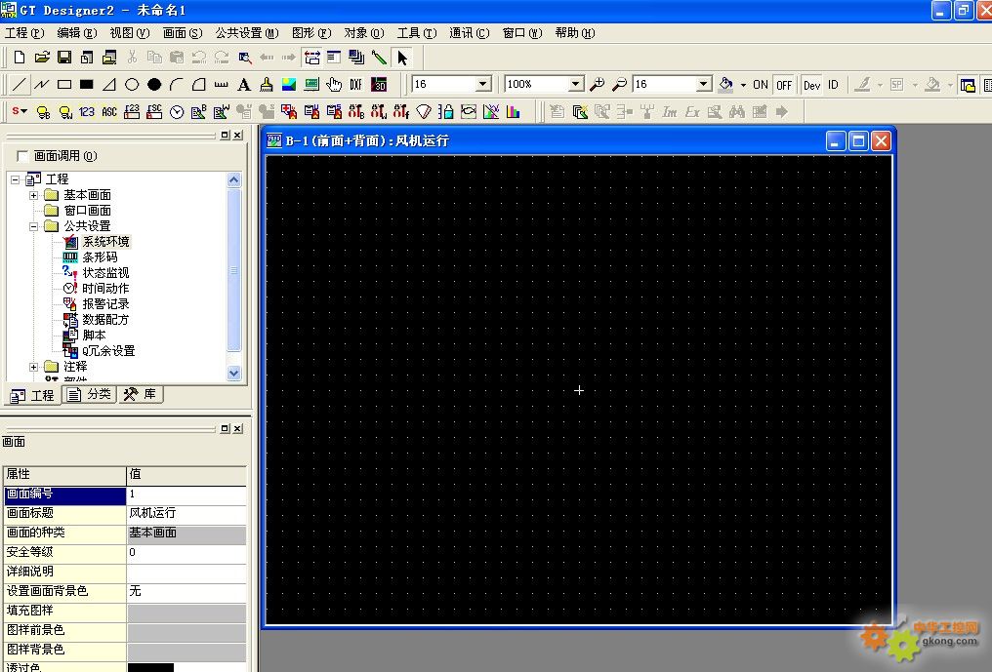Collapse the 工程 root tree node

16,179
